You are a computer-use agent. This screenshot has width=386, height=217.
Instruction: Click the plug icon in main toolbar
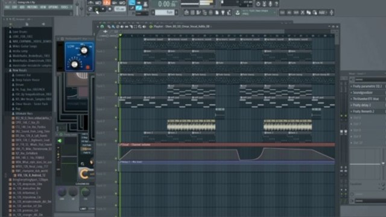223,13
